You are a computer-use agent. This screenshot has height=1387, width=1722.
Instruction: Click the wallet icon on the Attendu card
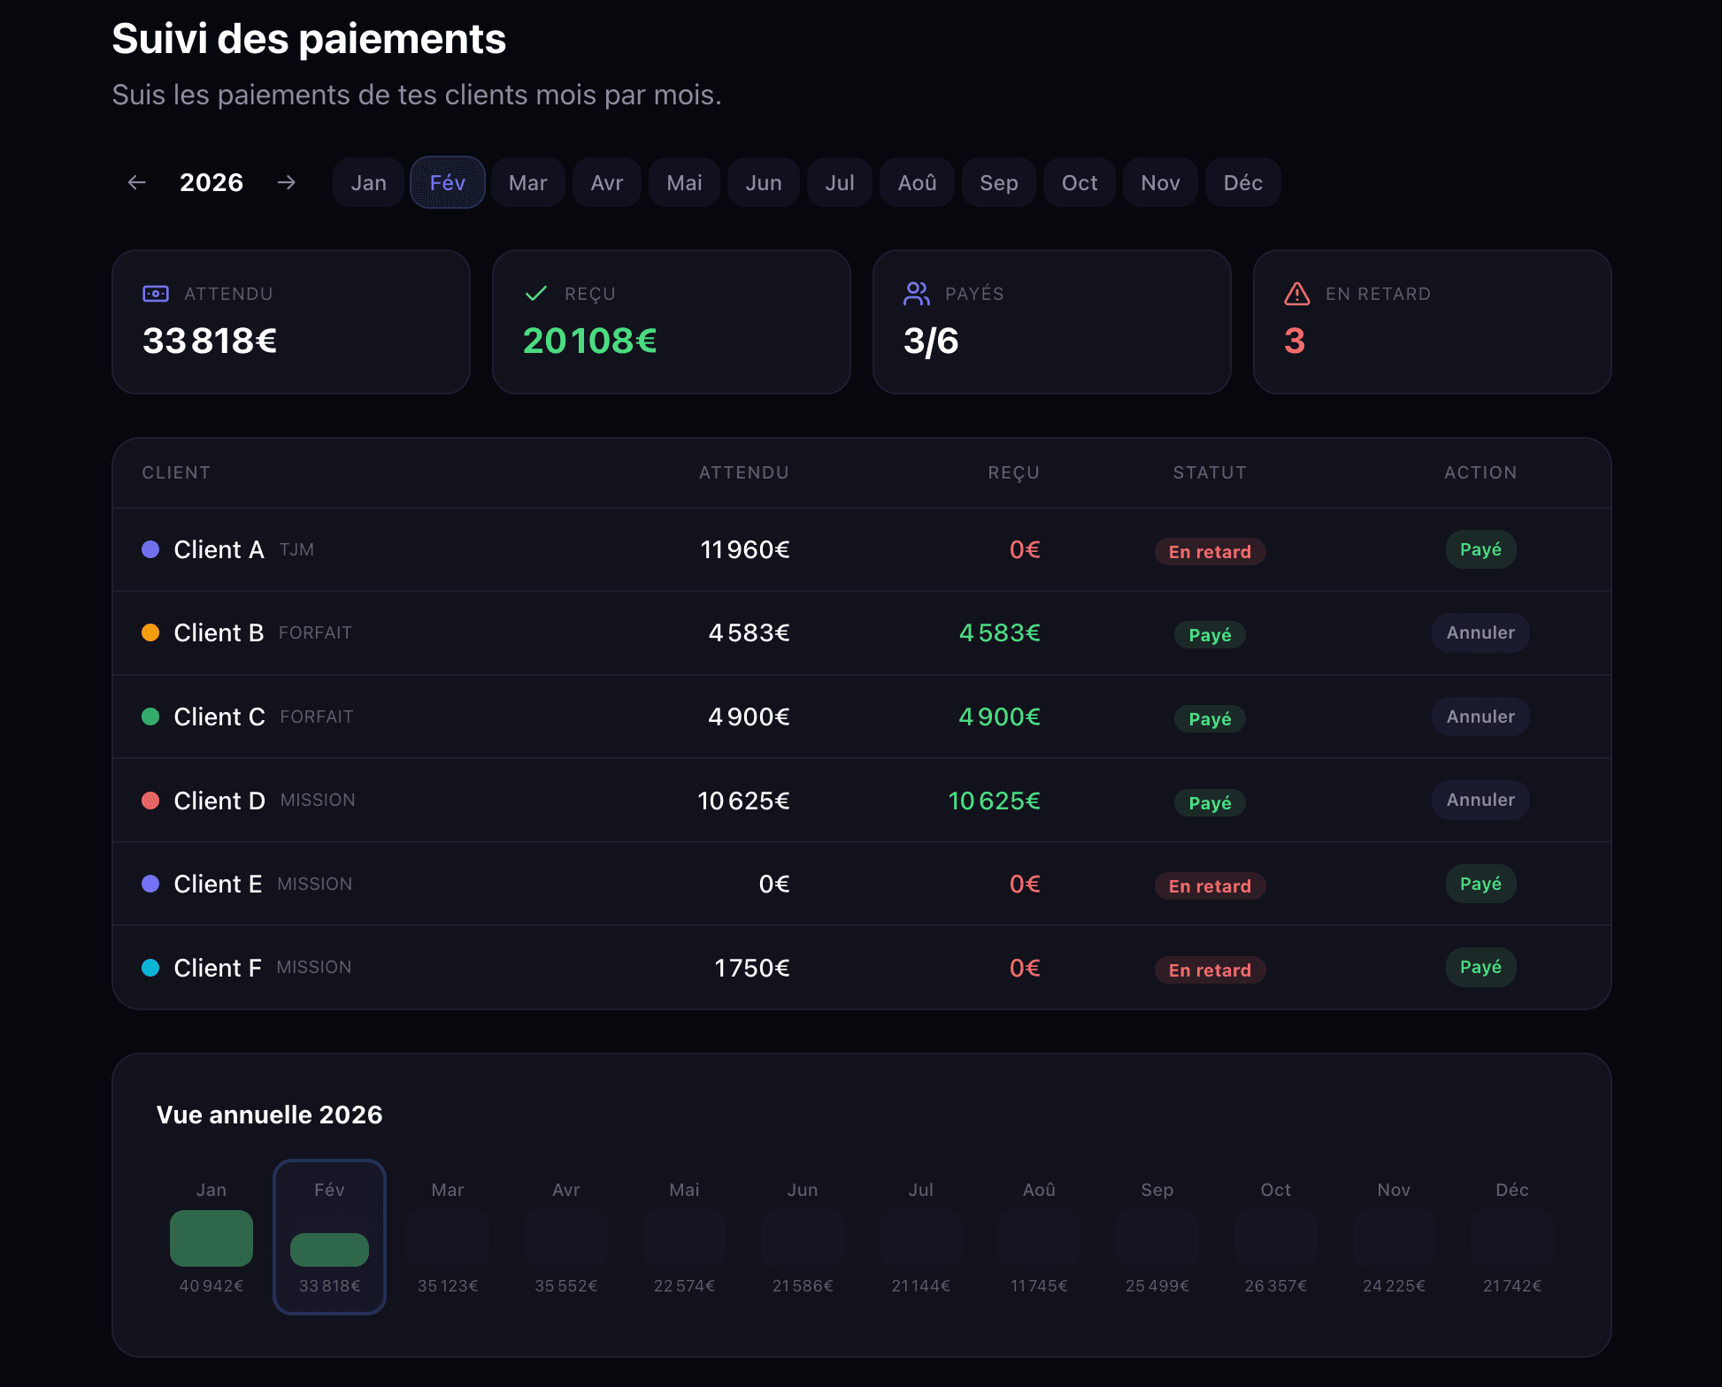tap(155, 293)
